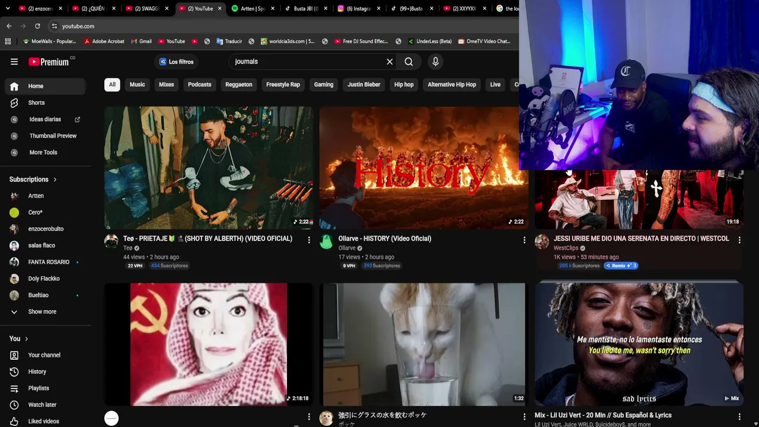This screenshot has width=759, height=427.
Task: Open the FANTA ROSARIO subscription channel
Action: [46, 262]
